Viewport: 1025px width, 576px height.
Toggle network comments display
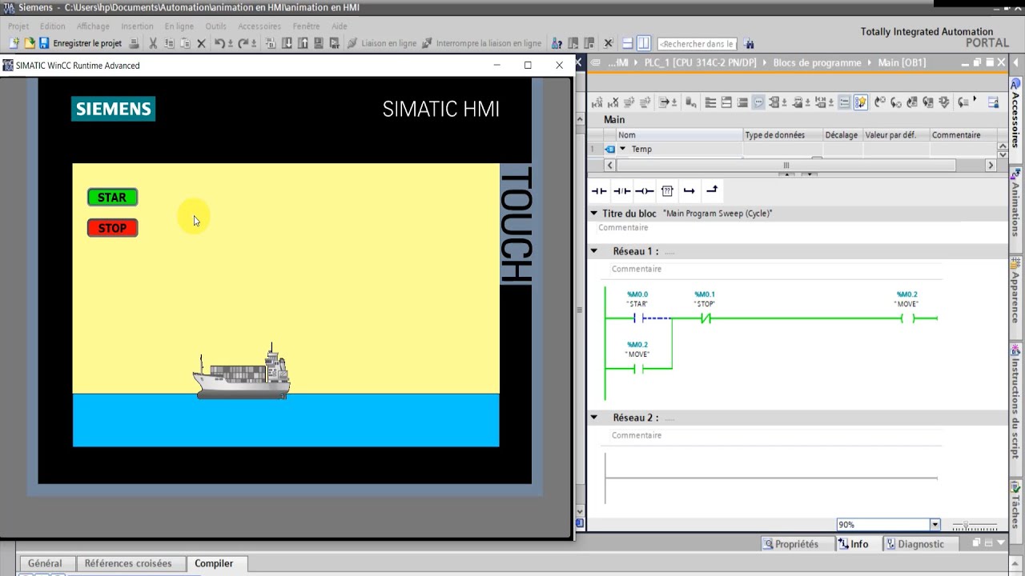pos(844,102)
